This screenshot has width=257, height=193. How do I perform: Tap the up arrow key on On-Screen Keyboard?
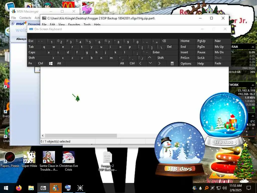(150, 58)
